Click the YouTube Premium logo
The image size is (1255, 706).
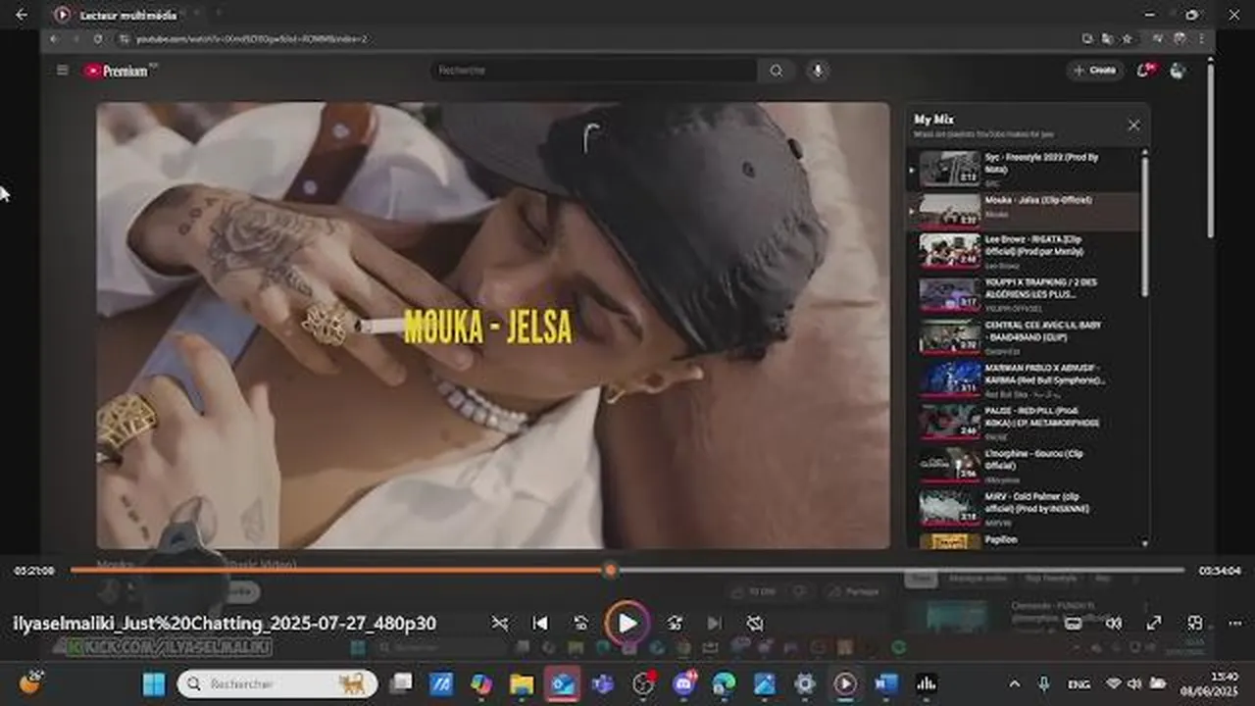pos(120,71)
